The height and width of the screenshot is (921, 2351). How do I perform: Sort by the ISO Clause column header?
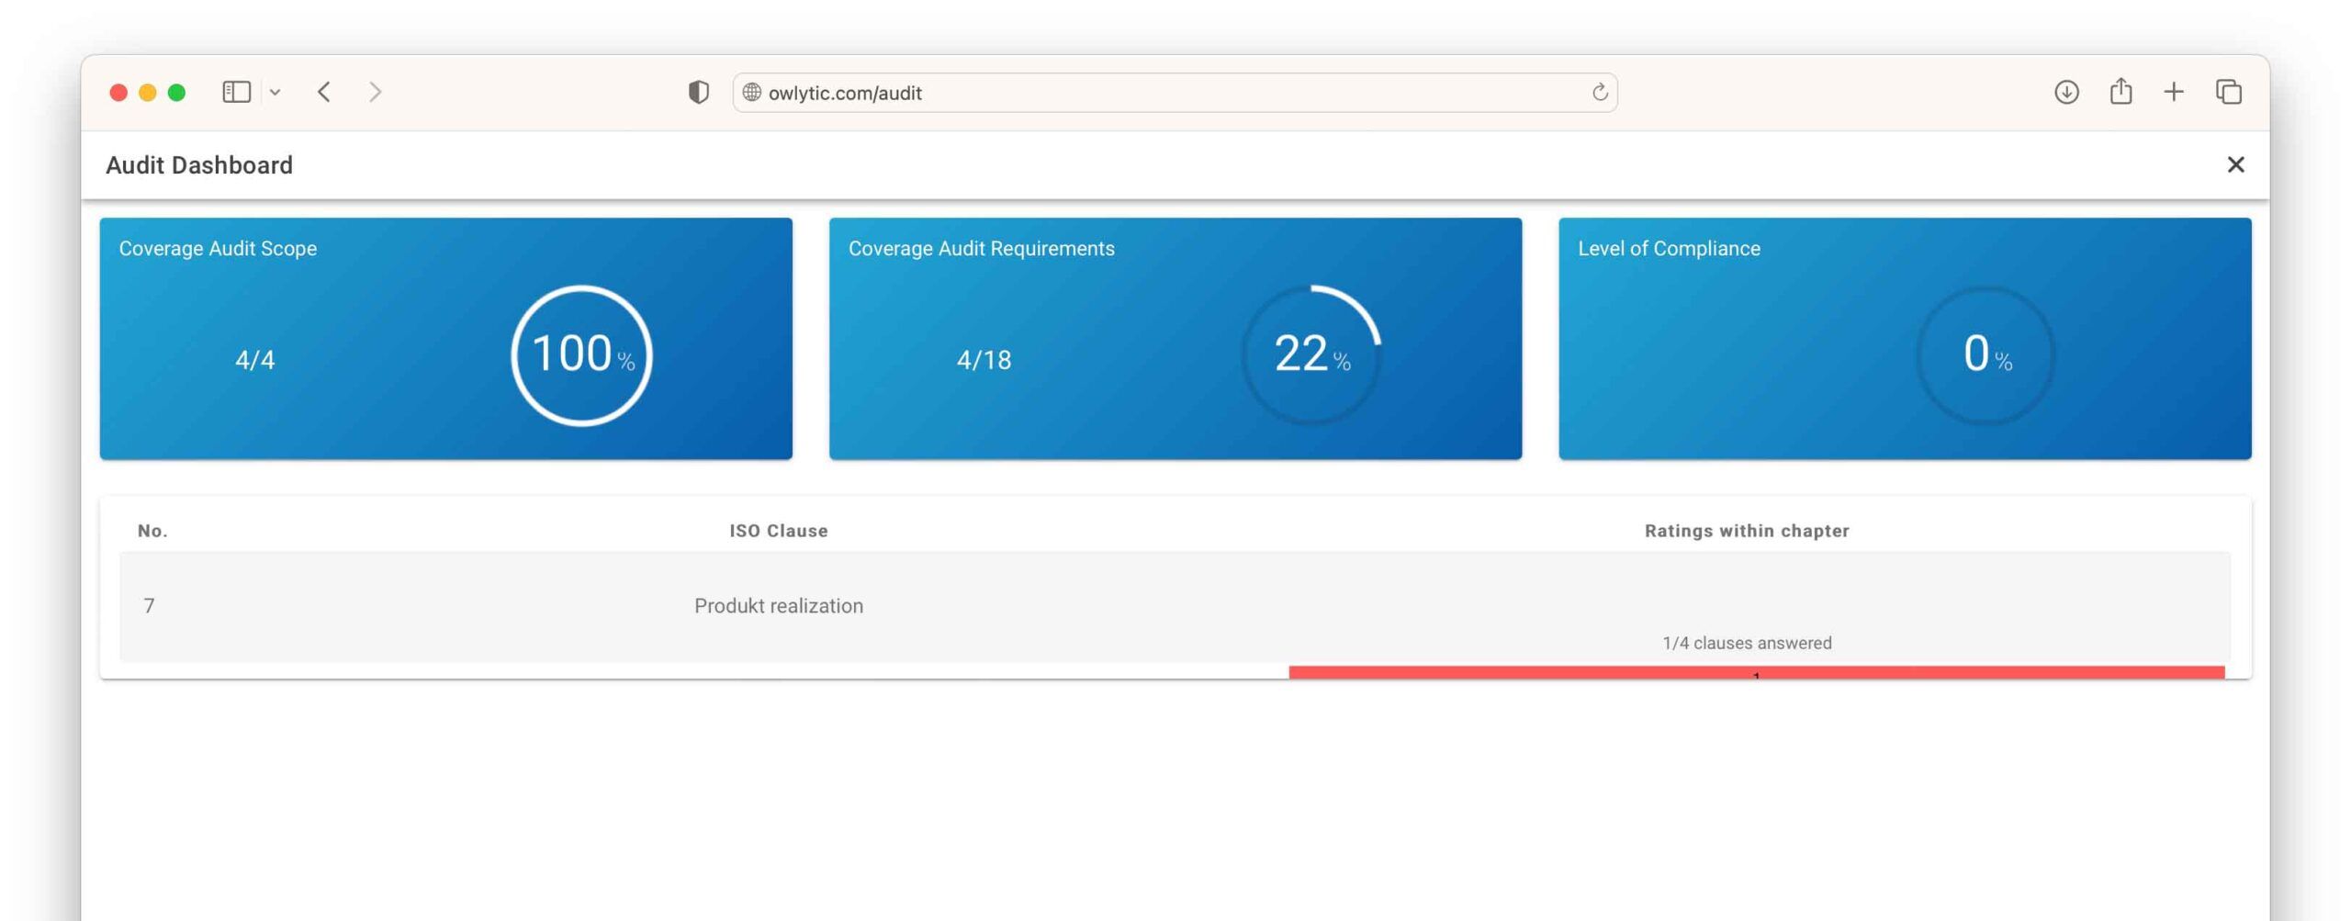778,531
